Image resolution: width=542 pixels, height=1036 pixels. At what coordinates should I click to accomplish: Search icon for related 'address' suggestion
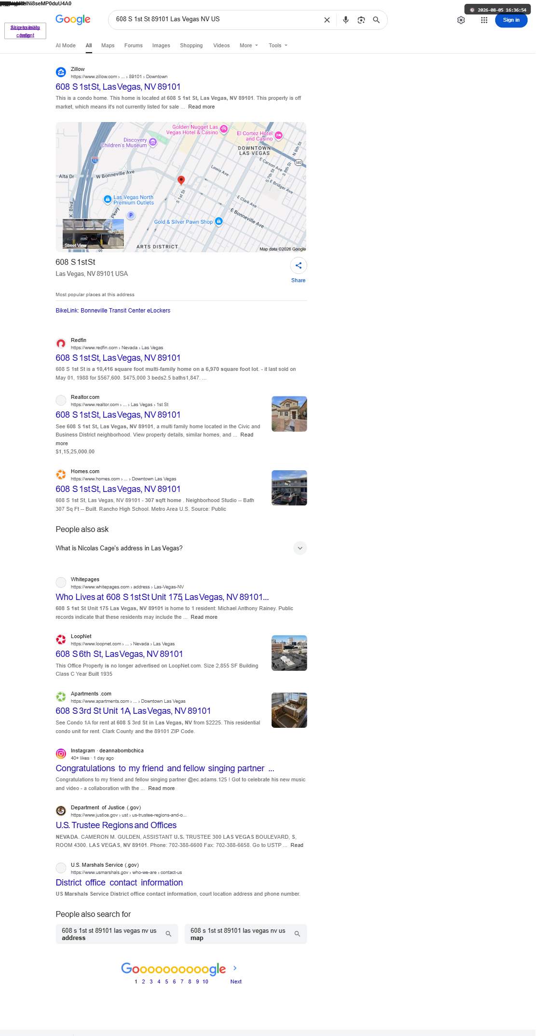(x=168, y=934)
